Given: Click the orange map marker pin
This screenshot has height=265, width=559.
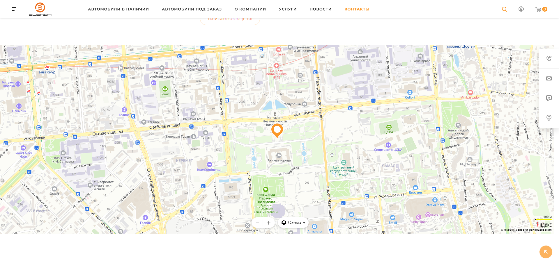Looking at the screenshot, I should (x=277, y=130).
